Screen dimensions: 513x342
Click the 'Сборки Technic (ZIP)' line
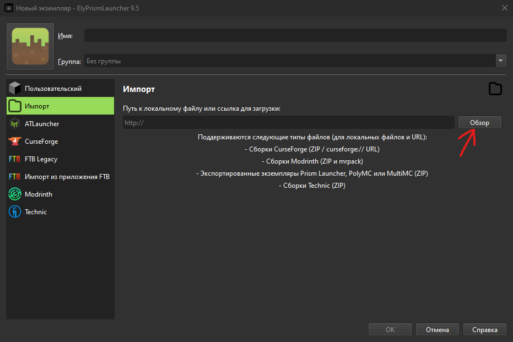(x=312, y=186)
